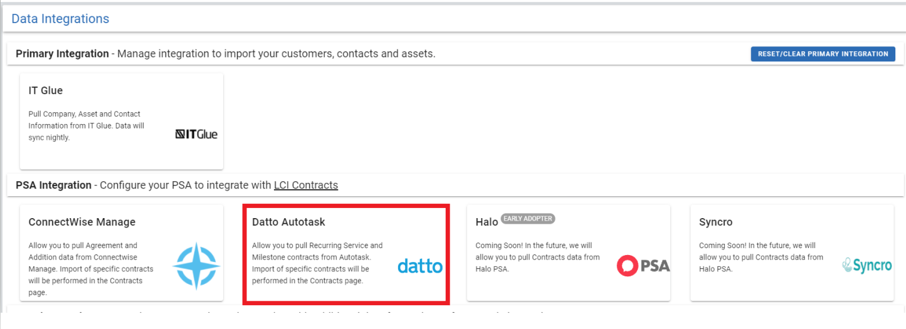This screenshot has height=329, width=906.
Task: Click the Data Integrations page heading
Action: (60, 19)
